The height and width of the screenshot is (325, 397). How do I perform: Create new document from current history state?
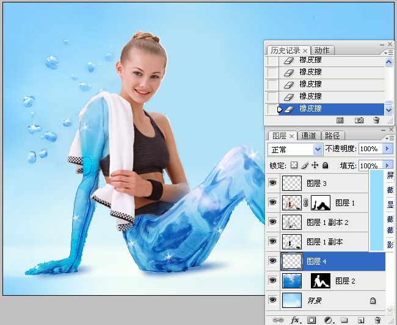tap(340, 121)
